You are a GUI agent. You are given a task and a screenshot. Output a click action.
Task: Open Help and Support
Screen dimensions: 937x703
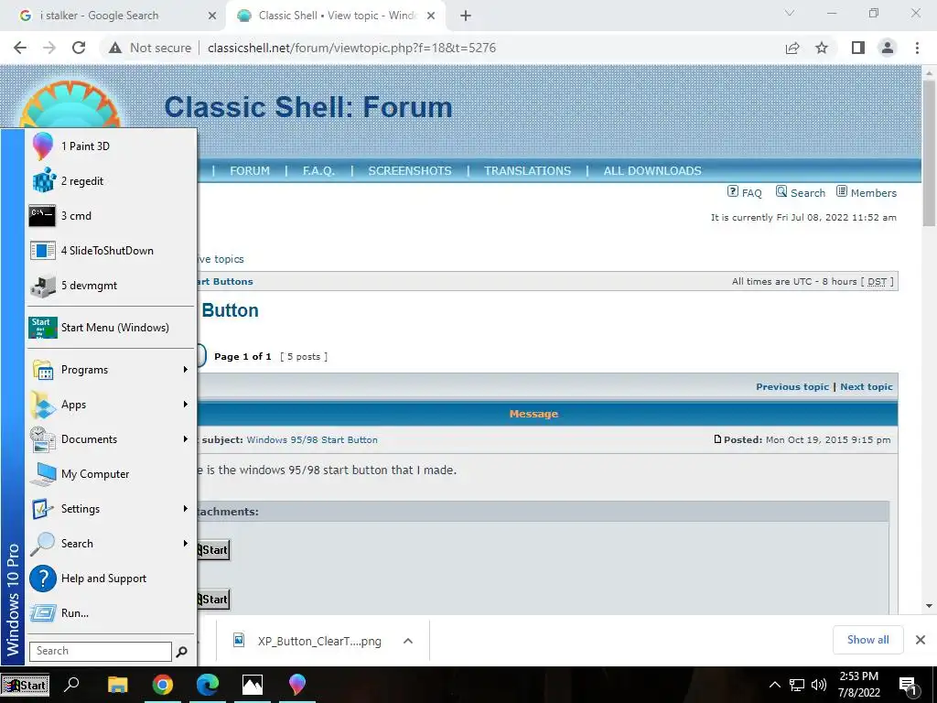click(111, 579)
